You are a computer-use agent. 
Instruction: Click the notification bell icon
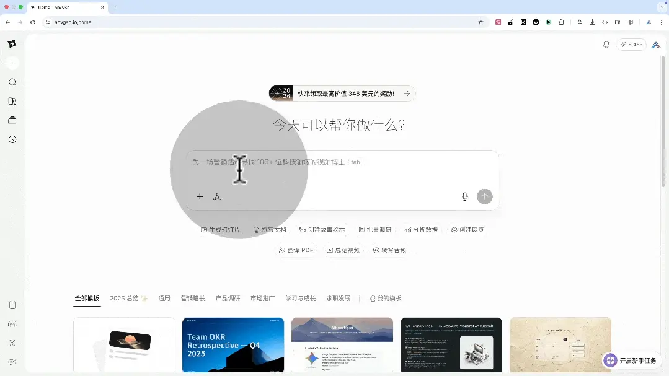[x=606, y=44]
